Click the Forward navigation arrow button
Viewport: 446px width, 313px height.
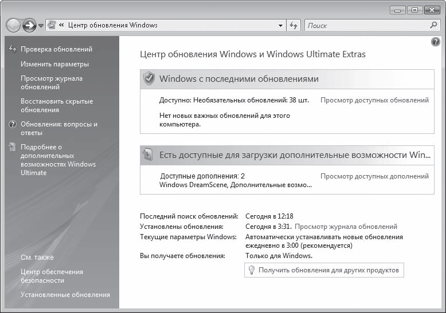coord(29,25)
